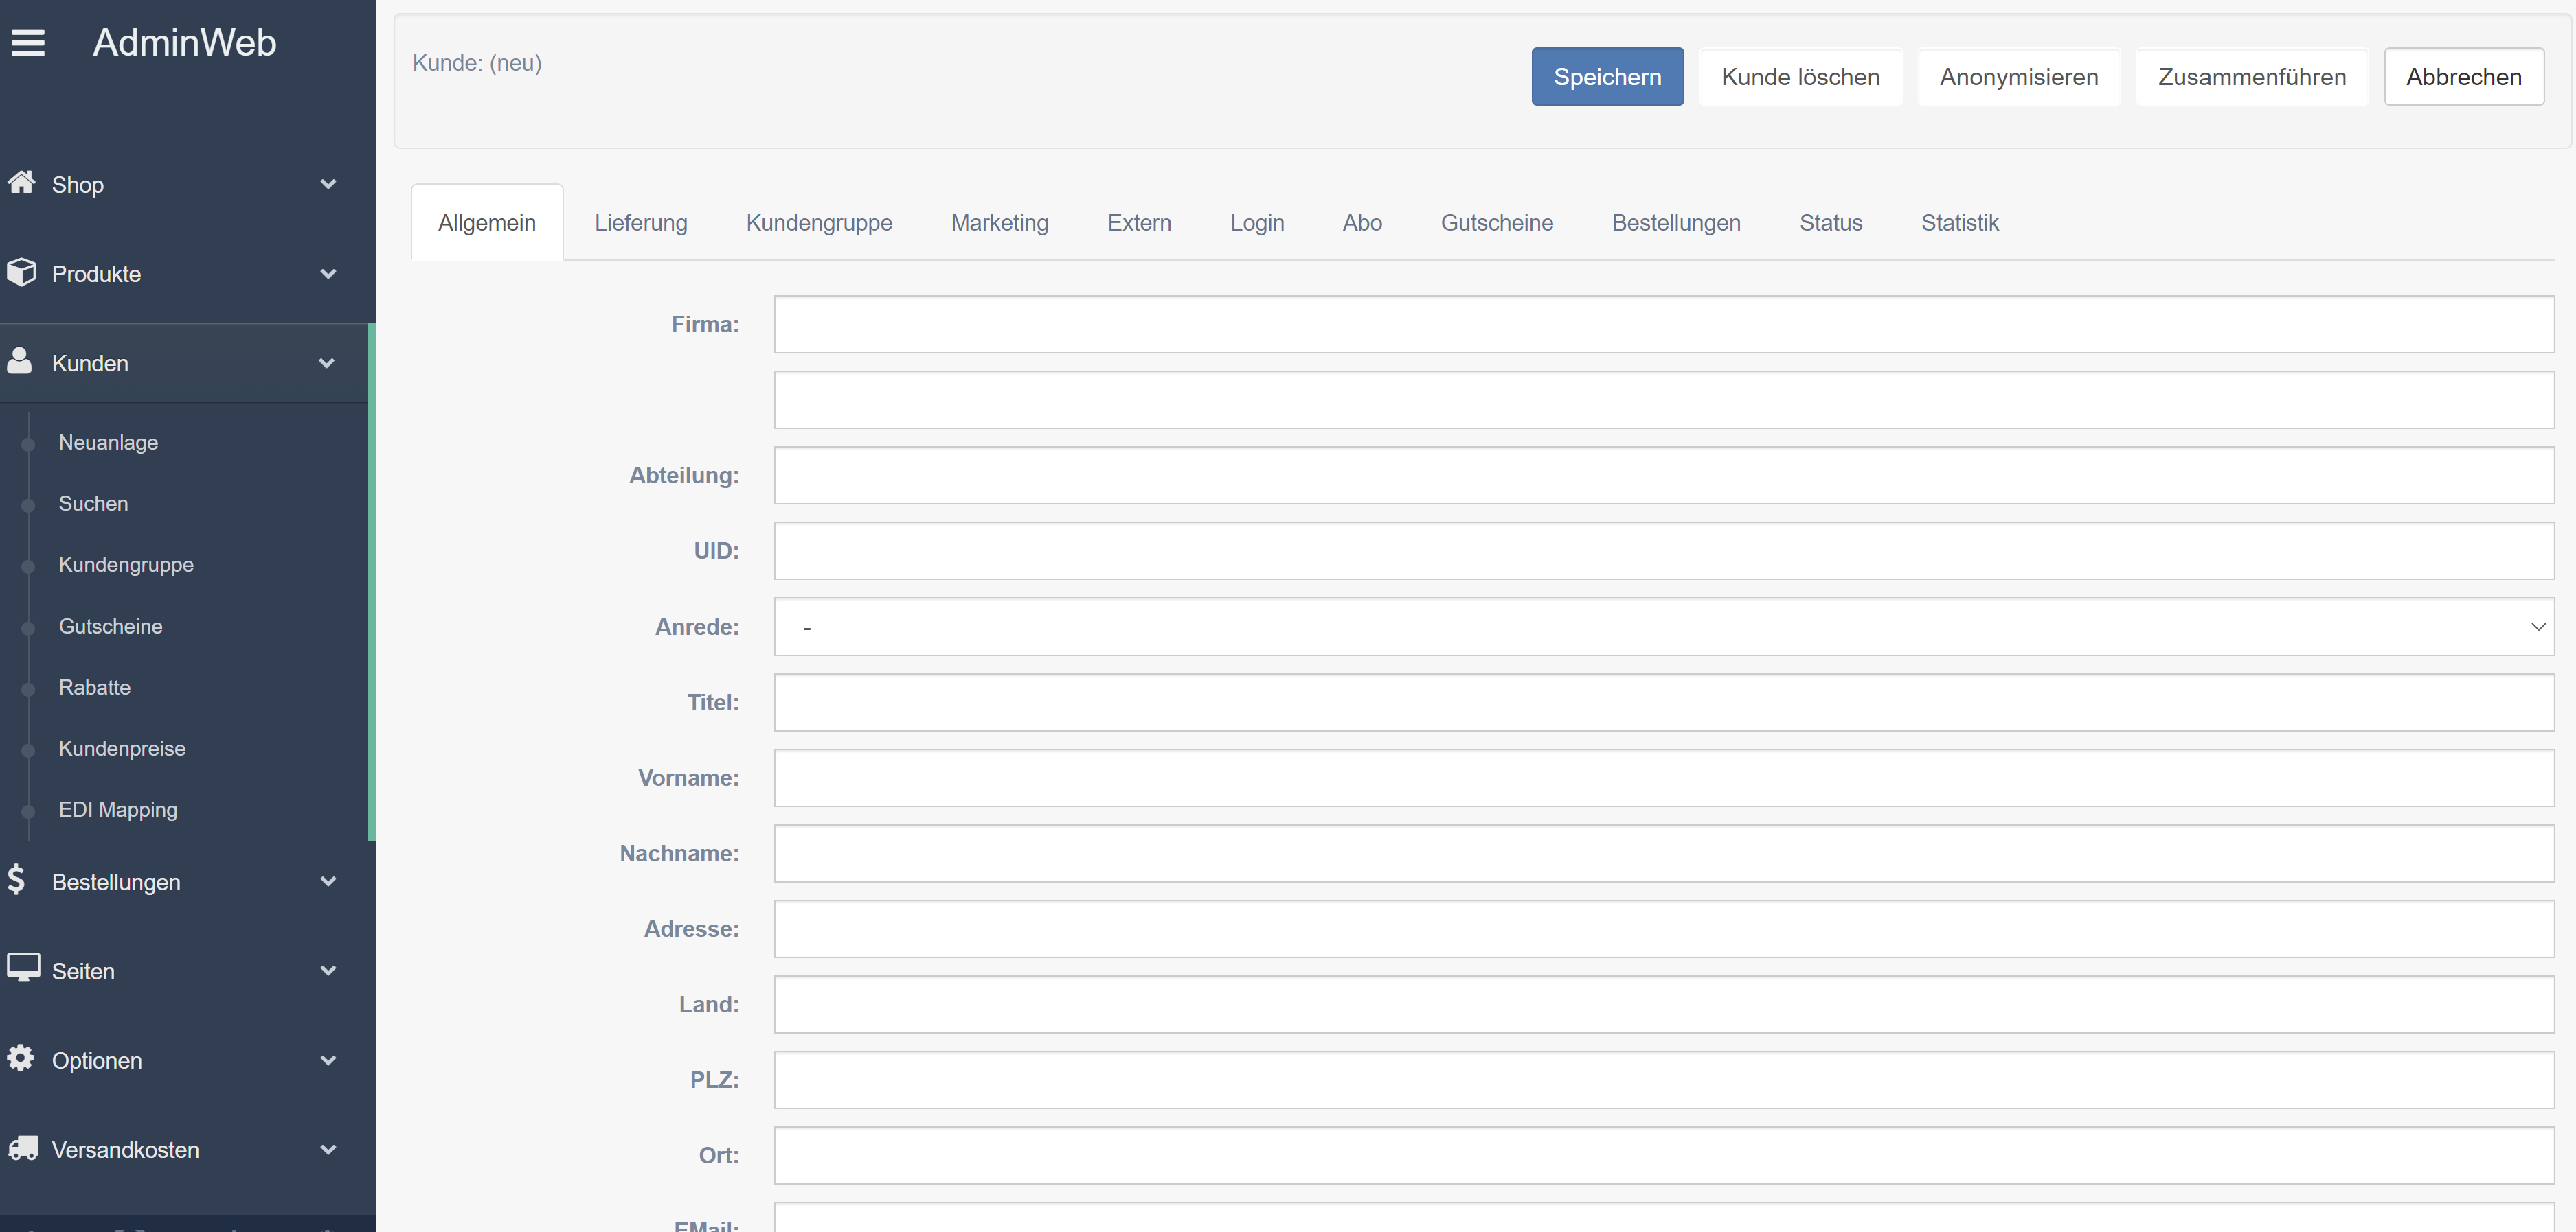Screen dimensions: 2576x1232
Task: Expand the Bestellungen menu chevron
Action: [328, 881]
